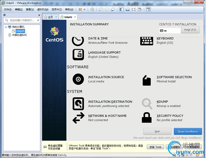
Task: Open NETWORK & HOST NAME settings link
Action: tap(107, 116)
